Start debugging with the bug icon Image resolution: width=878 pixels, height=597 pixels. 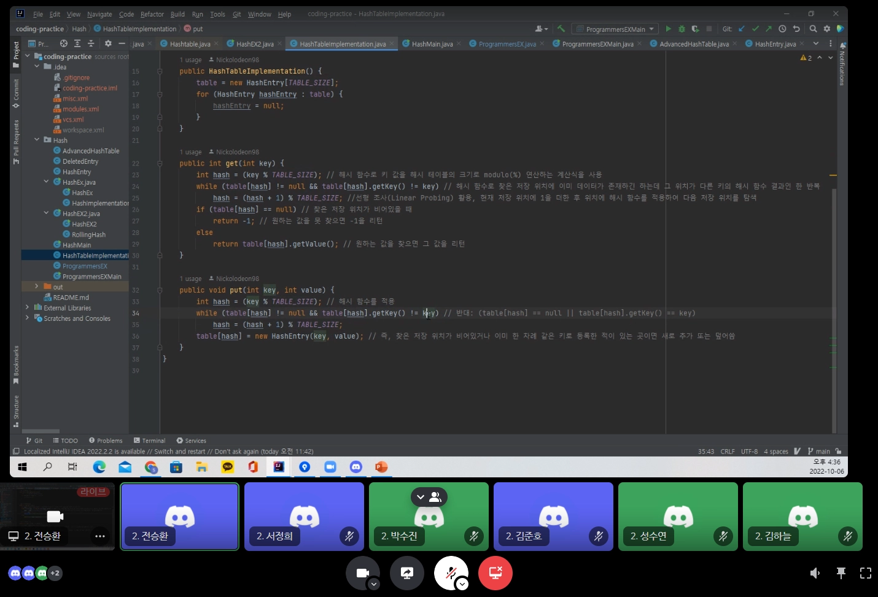pos(682,29)
